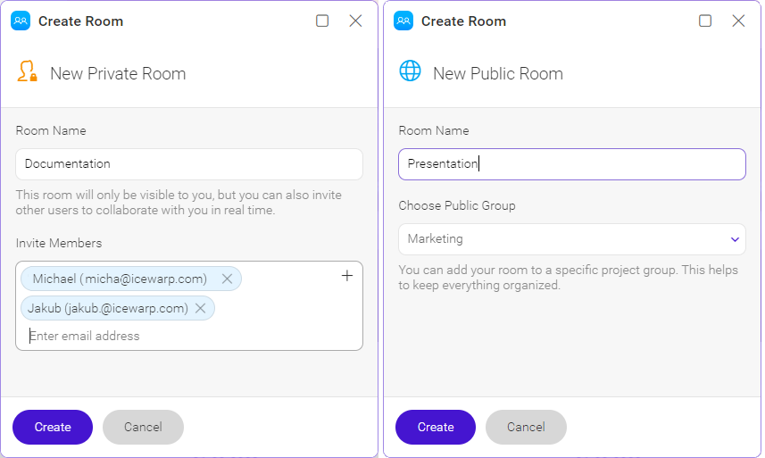Click the private room lock icon
This screenshot has width=765, height=458.
28,71
